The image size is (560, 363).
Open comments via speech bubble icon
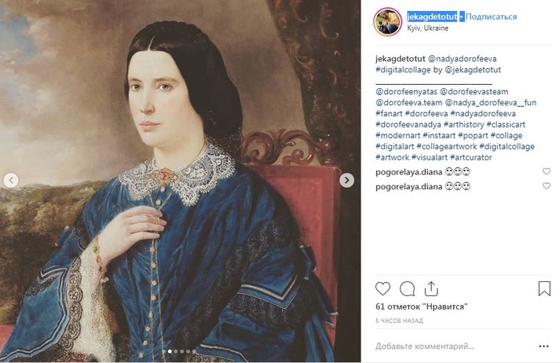(407, 288)
